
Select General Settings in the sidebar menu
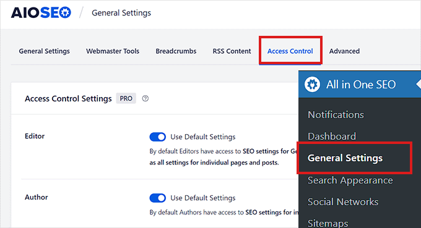coord(345,158)
